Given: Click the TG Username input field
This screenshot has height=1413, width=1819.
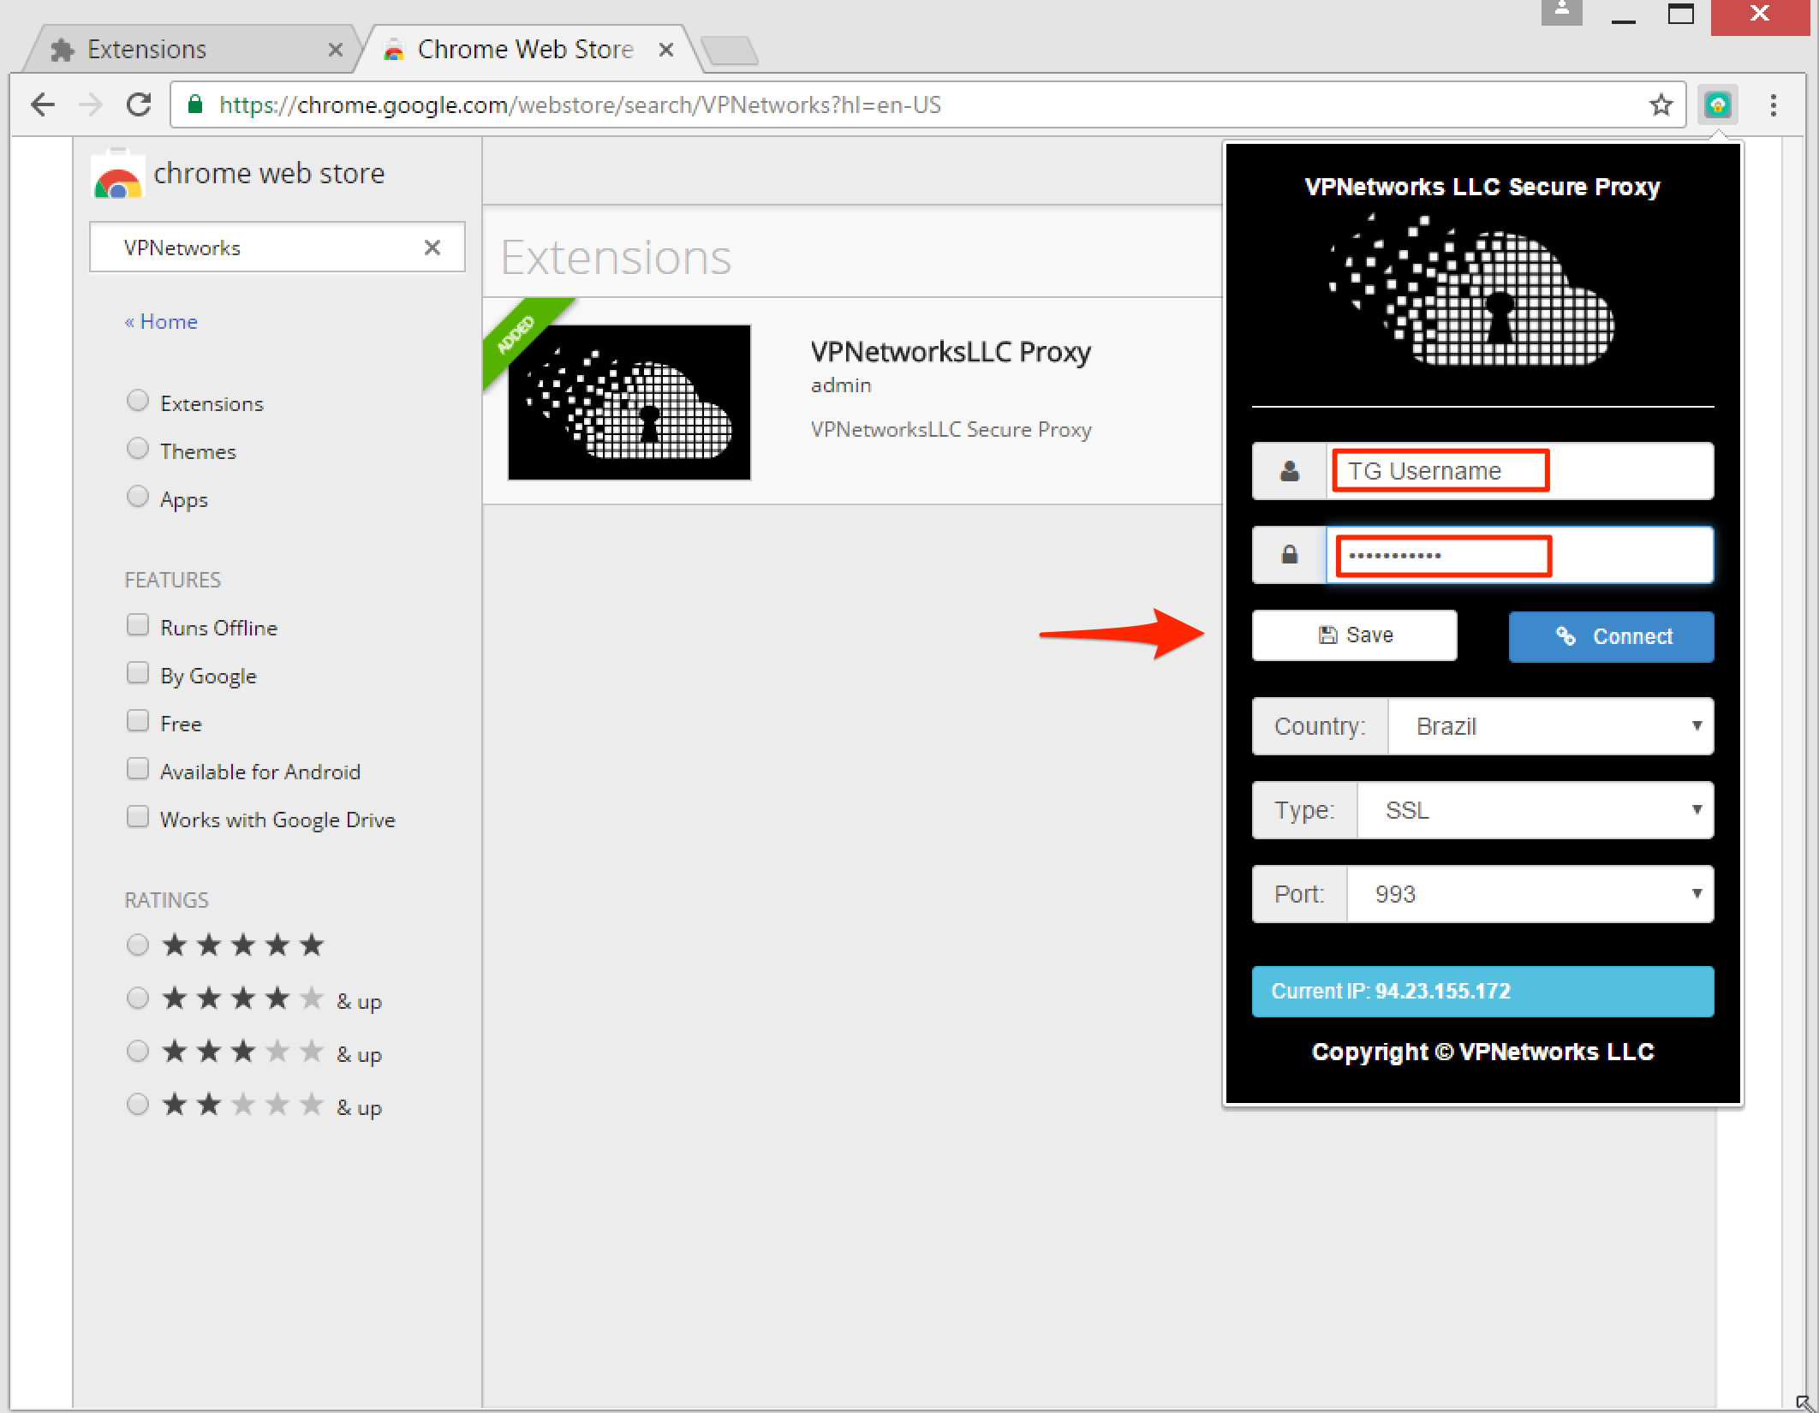Looking at the screenshot, I should (1519, 471).
